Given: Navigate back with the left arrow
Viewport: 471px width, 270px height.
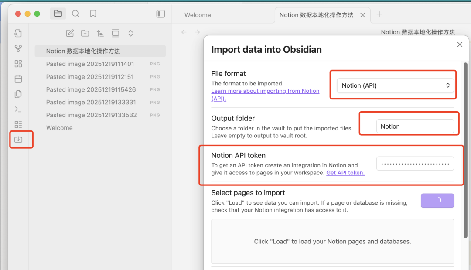Looking at the screenshot, I should pos(184,32).
